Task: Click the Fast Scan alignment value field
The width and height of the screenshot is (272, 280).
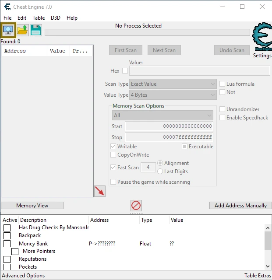Action: point(148,167)
